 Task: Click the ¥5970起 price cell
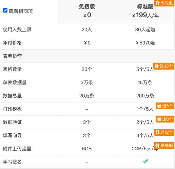click(x=145, y=43)
